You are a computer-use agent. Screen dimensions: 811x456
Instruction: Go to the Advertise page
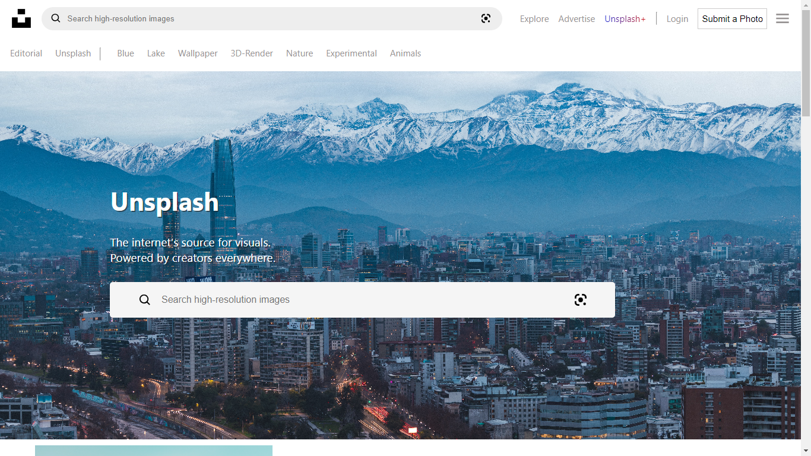[x=576, y=19]
